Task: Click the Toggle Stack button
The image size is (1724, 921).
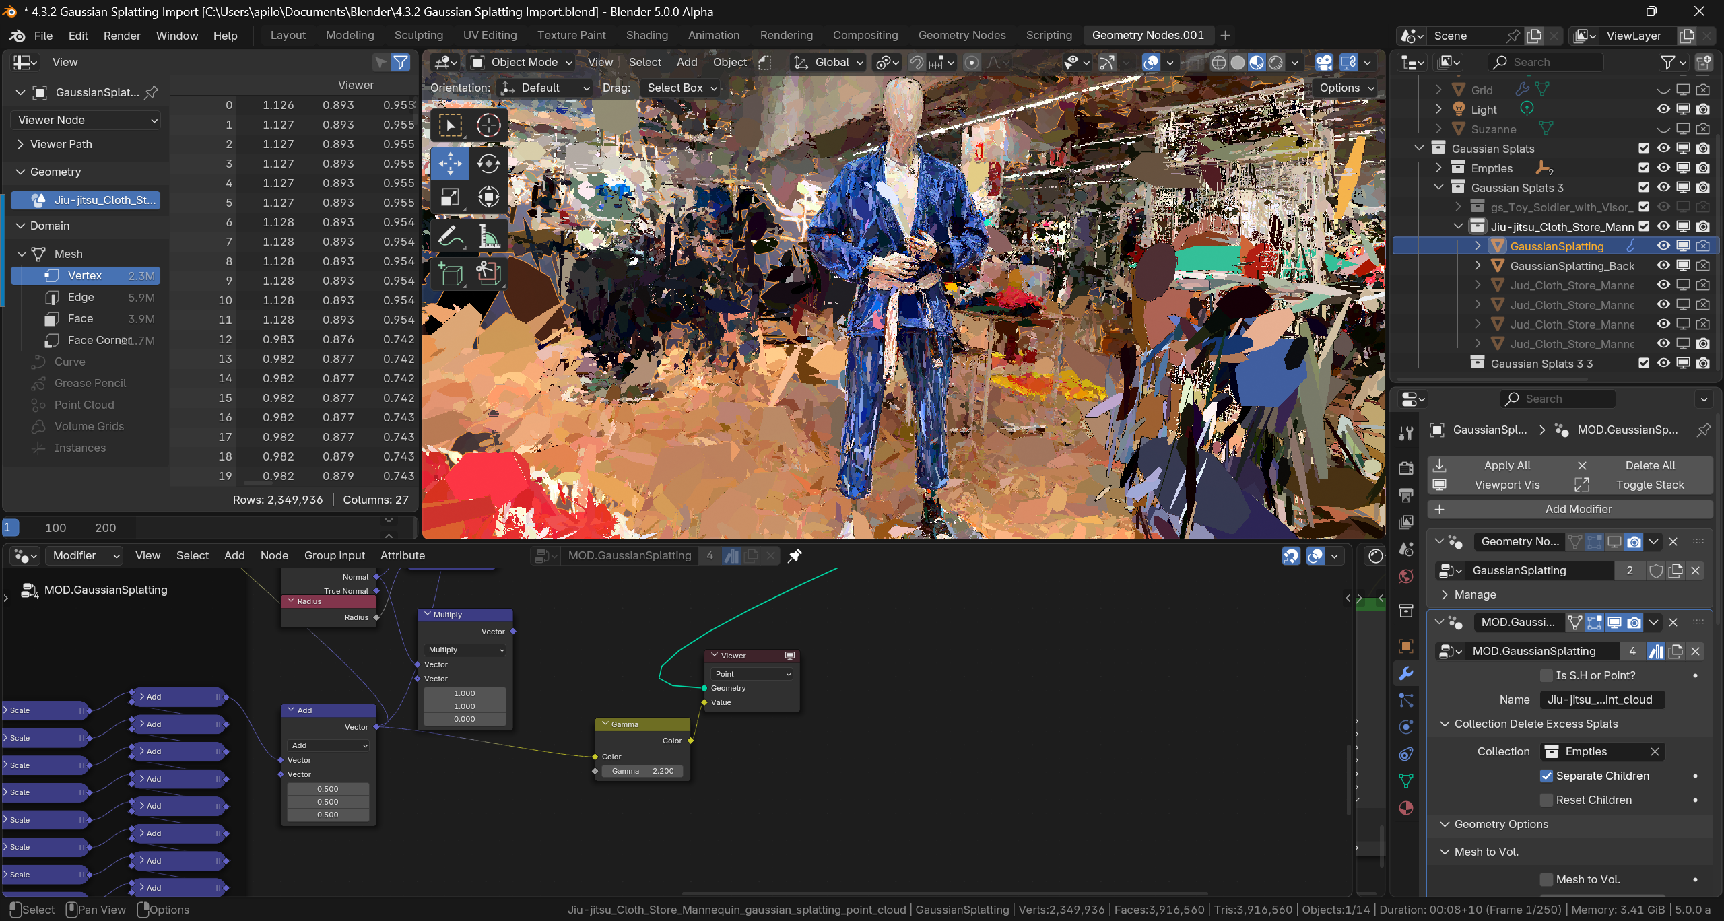Action: 1642,485
